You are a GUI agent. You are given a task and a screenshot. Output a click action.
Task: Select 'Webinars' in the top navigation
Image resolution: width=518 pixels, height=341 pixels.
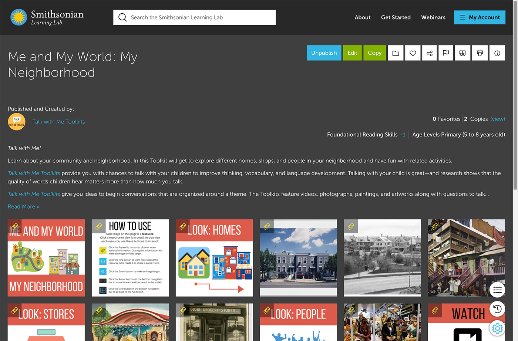pyautogui.click(x=433, y=17)
